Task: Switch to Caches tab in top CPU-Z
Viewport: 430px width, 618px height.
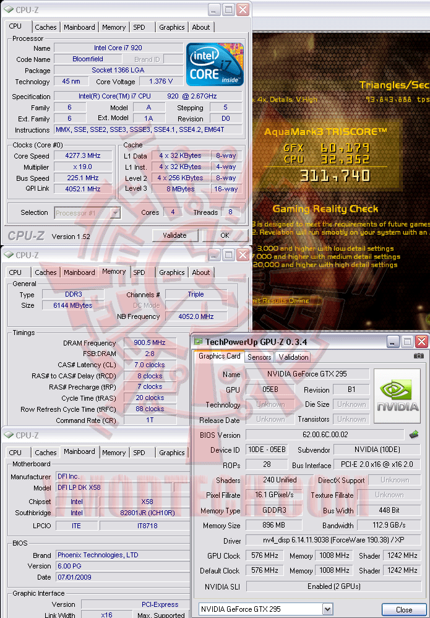Action: (46, 27)
